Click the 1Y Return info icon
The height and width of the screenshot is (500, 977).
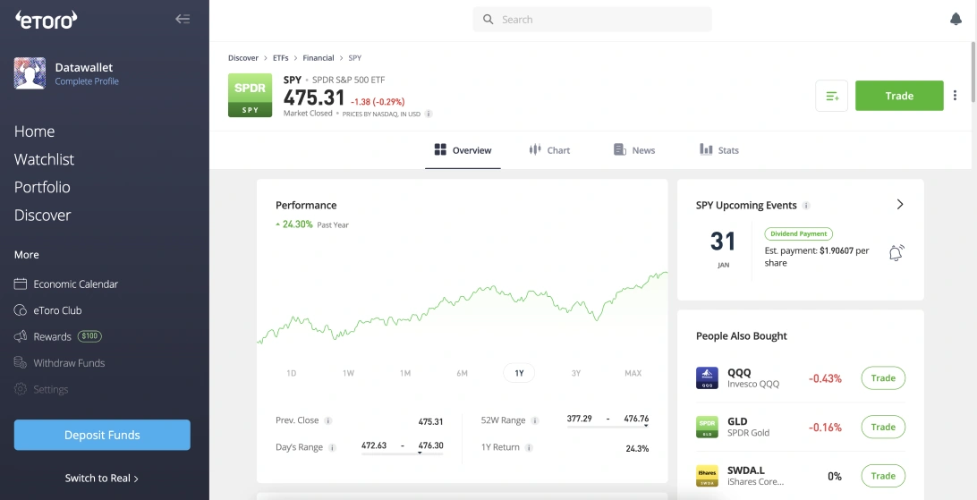529,448
